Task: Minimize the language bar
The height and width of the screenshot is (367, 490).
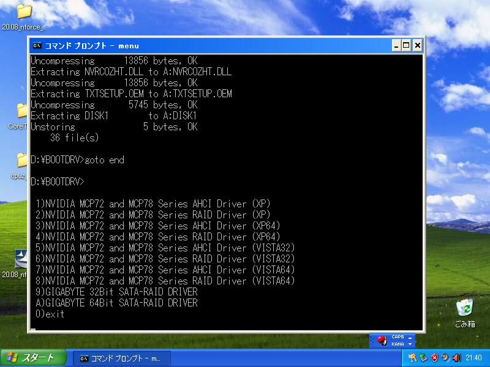Action: coord(410,337)
